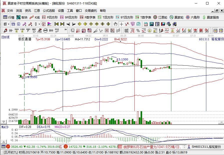224x155 pixels.
Task: Show more drawing tools with » chevron
Action: point(66,30)
